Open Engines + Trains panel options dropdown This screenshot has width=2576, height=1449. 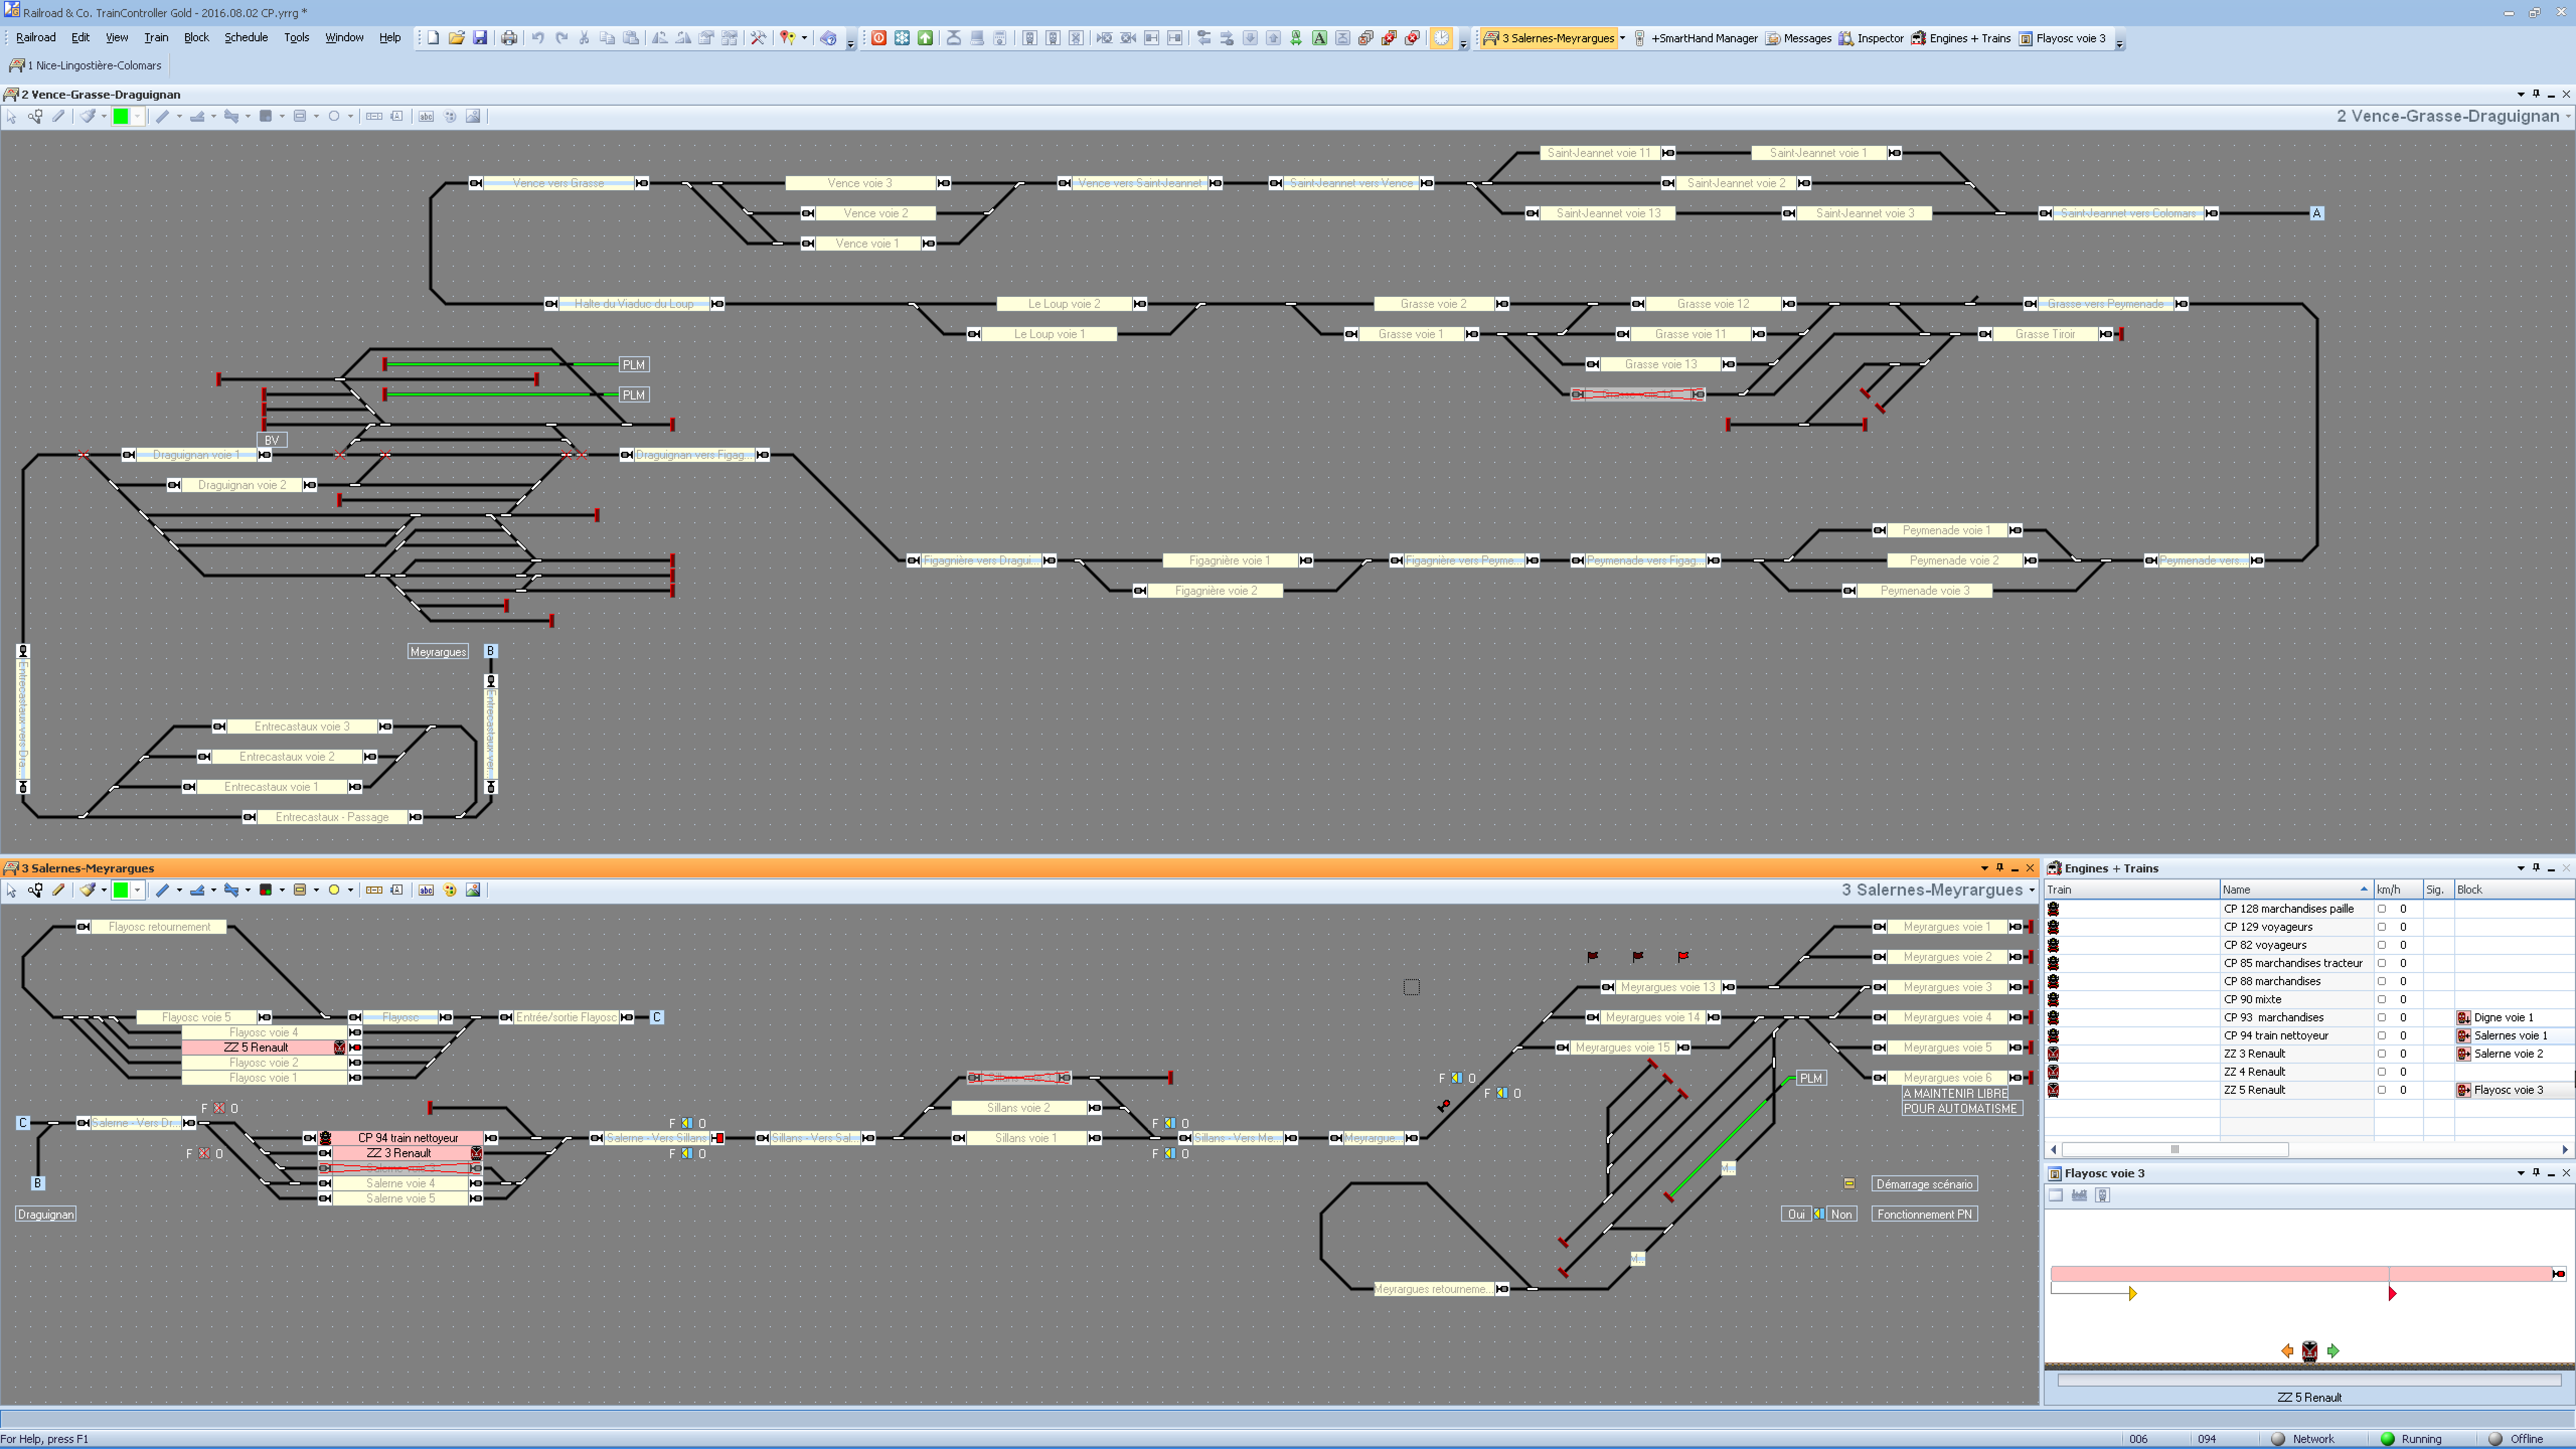click(2520, 868)
